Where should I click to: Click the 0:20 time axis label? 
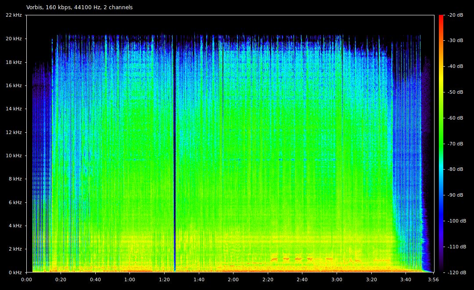point(61,279)
